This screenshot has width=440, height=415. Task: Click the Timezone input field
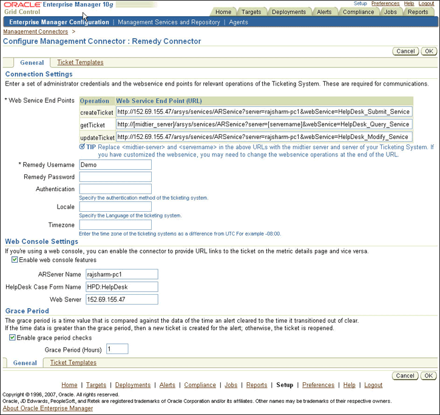click(115, 224)
